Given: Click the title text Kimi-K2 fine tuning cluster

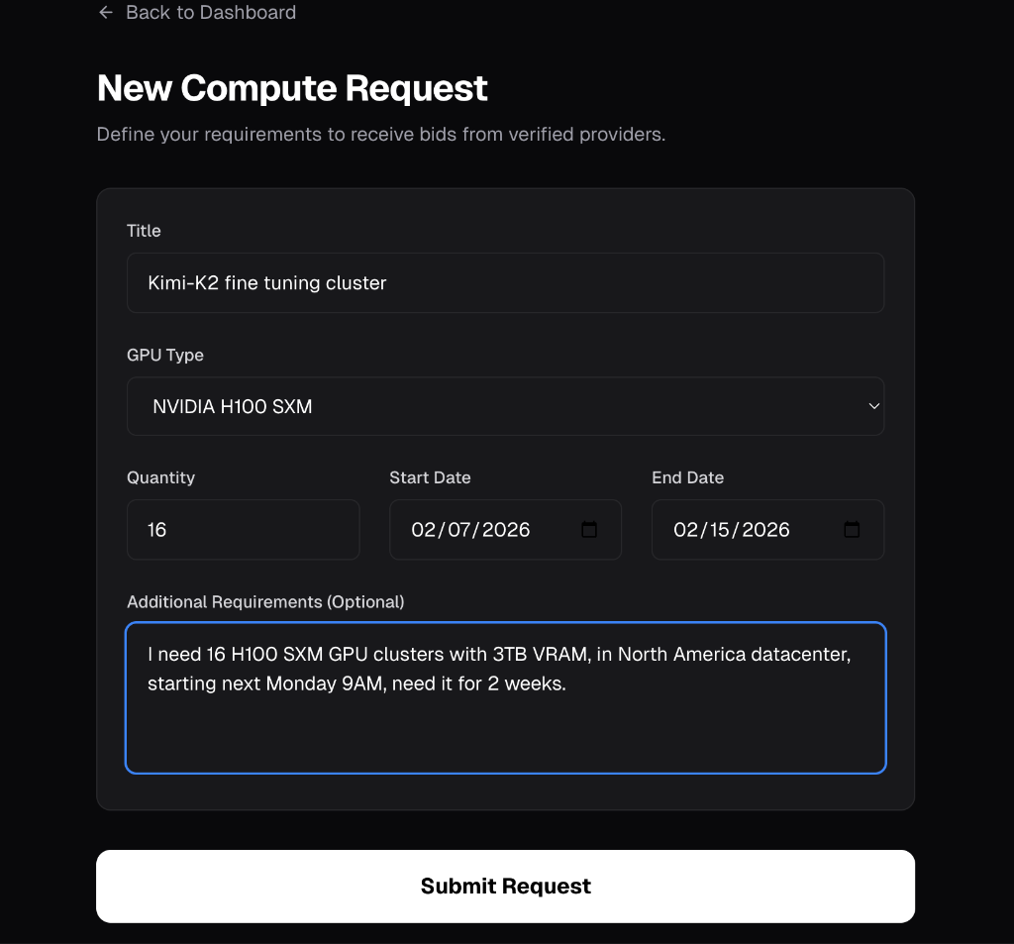Looking at the screenshot, I should coord(265,282).
